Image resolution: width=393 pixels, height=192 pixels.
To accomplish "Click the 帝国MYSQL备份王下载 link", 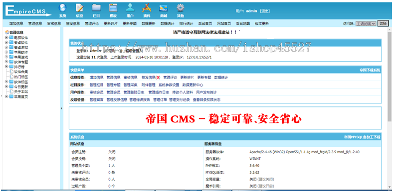I will point(362,137).
